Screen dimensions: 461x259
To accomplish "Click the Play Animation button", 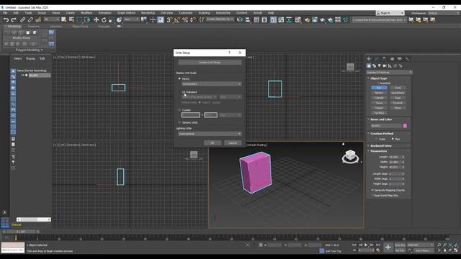I will click(366, 245).
